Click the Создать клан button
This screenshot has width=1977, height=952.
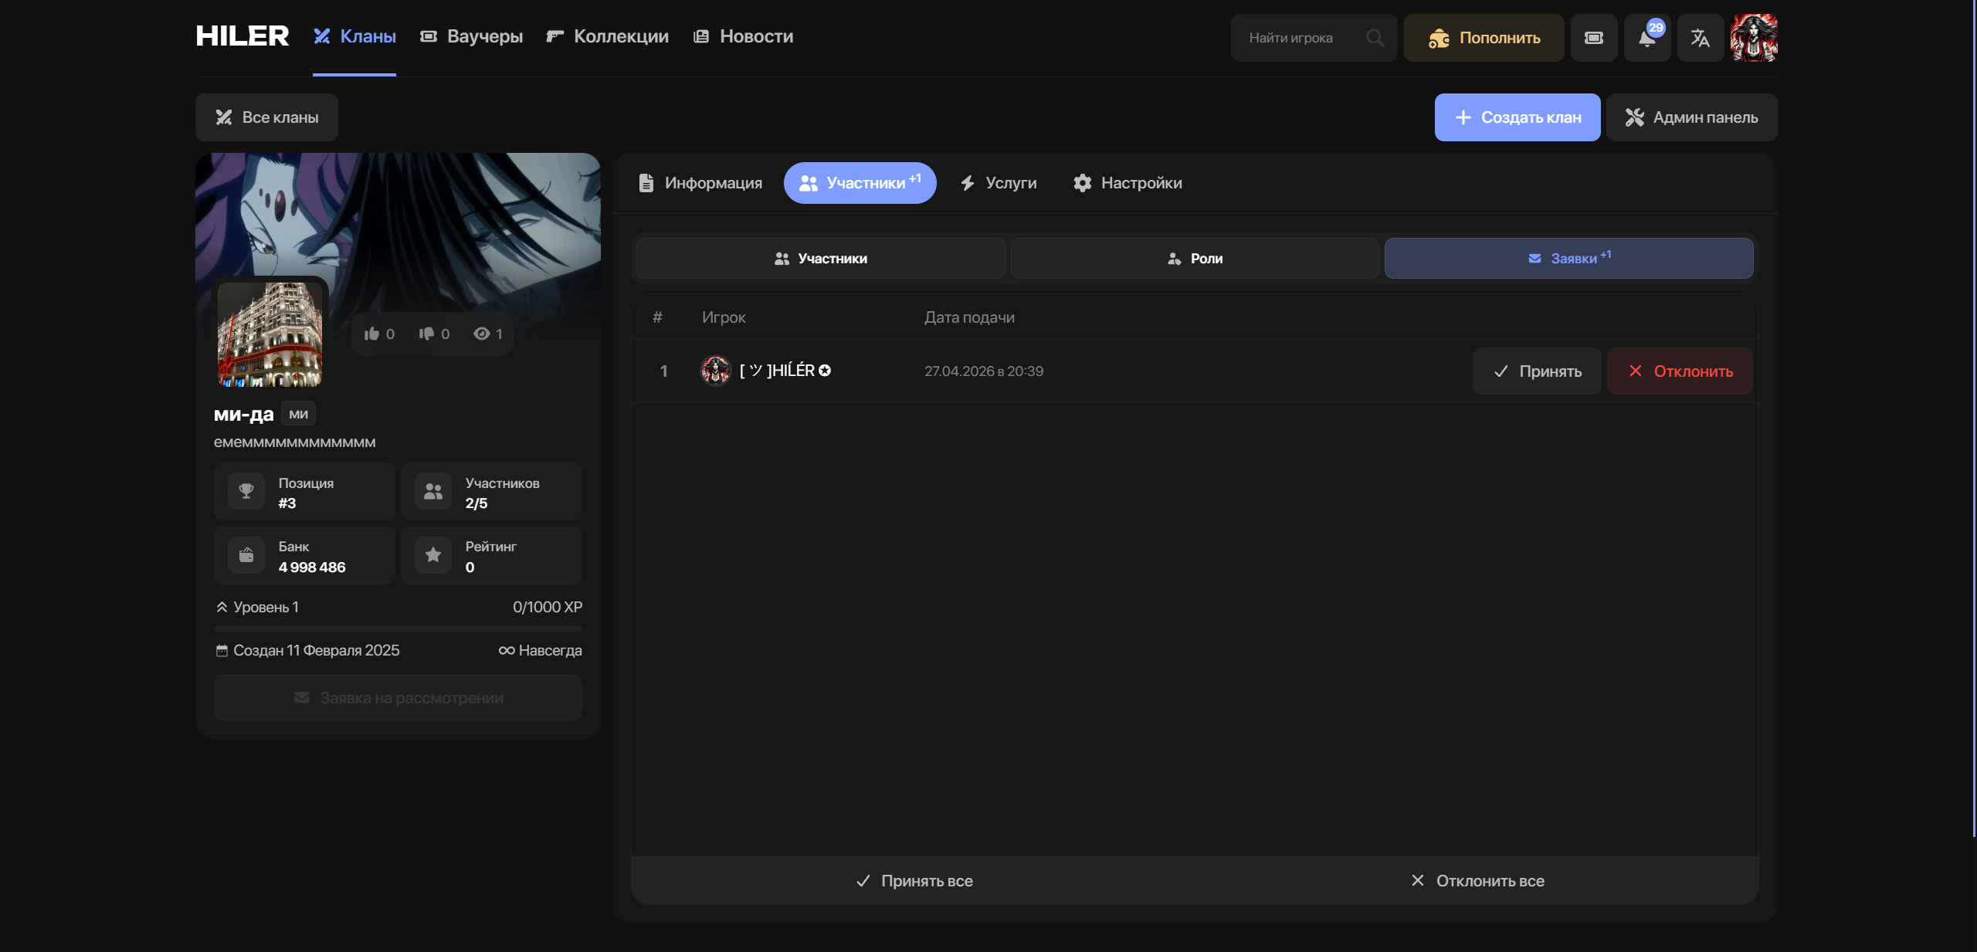point(1518,117)
